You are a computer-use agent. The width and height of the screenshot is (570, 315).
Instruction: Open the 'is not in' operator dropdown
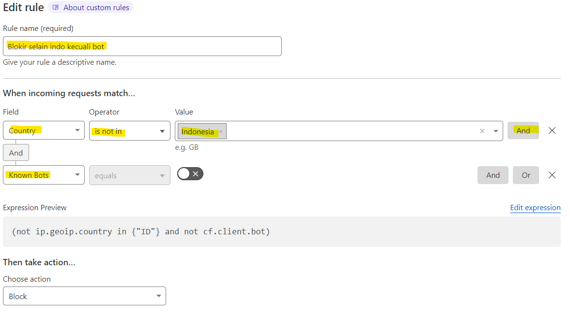click(x=129, y=131)
